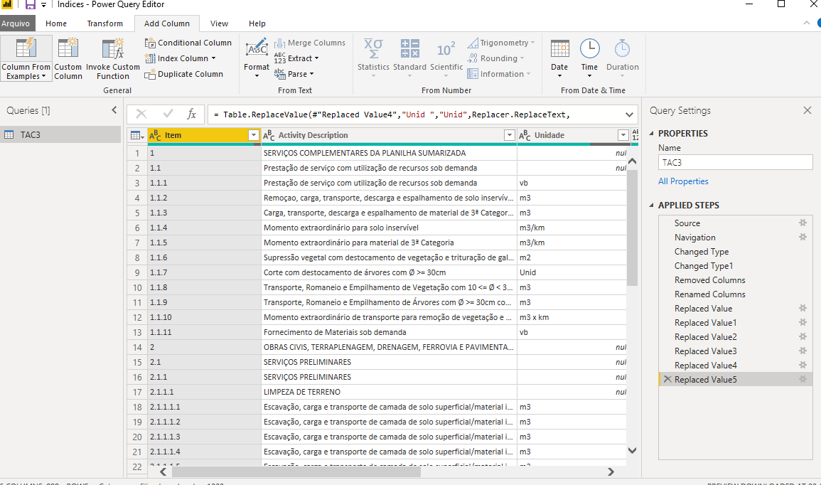
Task: Open the Extract dropdown
Action: pos(296,58)
